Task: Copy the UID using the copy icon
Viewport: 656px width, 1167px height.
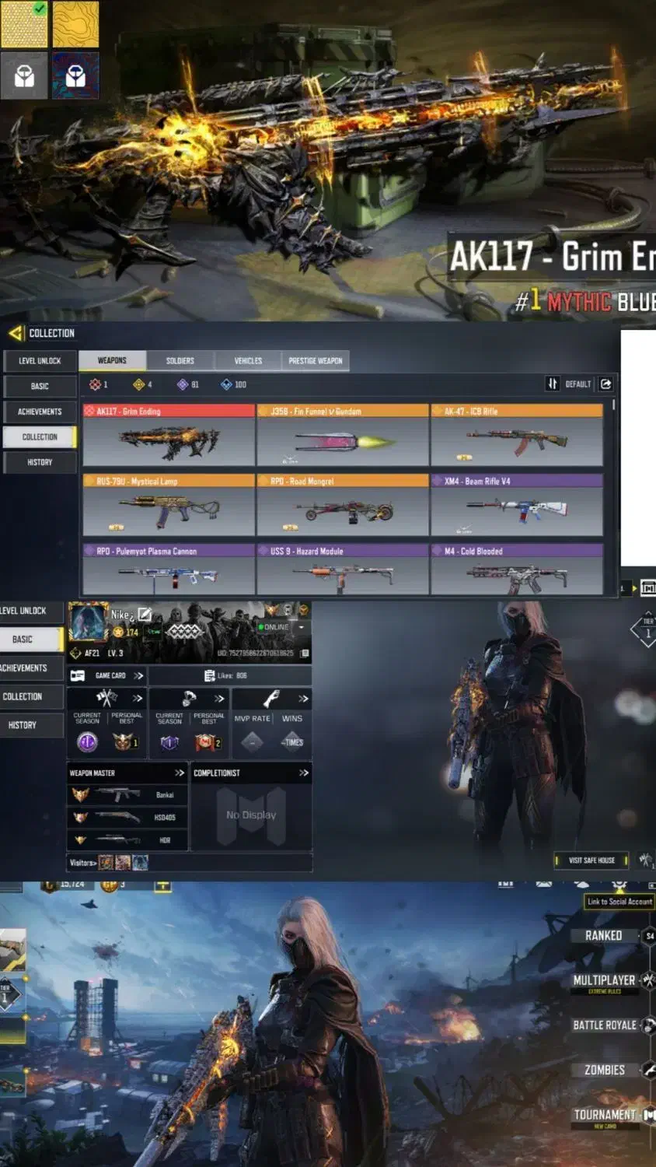Action: [305, 653]
